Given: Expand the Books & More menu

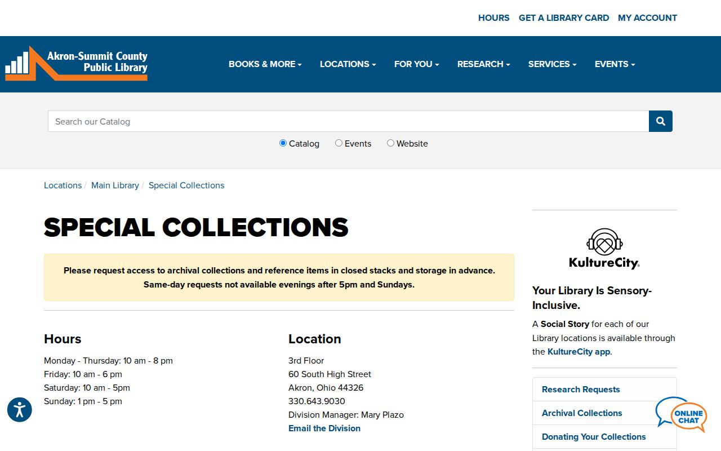Looking at the screenshot, I should (265, 64).
